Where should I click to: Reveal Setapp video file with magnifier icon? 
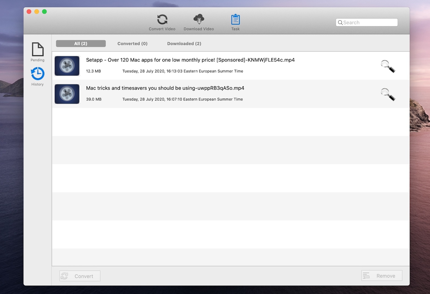coord(388,66)
